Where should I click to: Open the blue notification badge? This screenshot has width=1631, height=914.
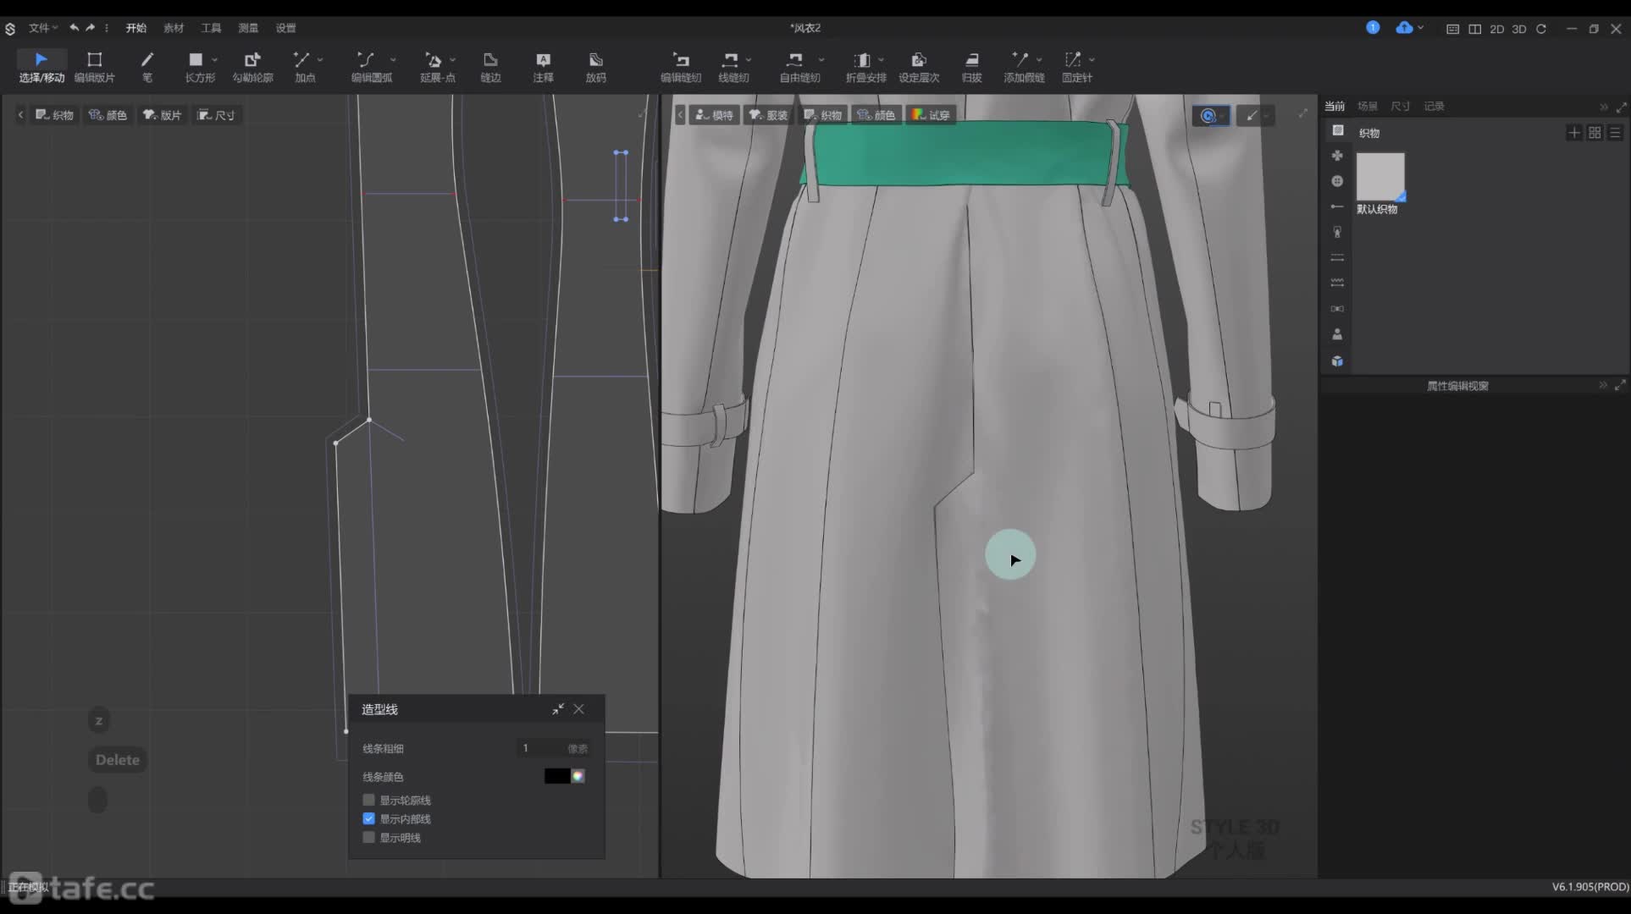1373,28
